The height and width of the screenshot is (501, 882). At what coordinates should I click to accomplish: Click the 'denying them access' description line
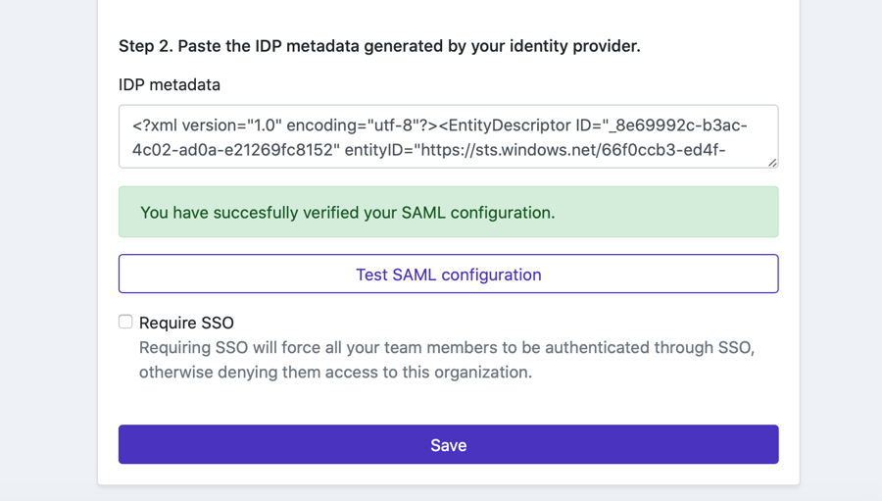pos(335,373)
